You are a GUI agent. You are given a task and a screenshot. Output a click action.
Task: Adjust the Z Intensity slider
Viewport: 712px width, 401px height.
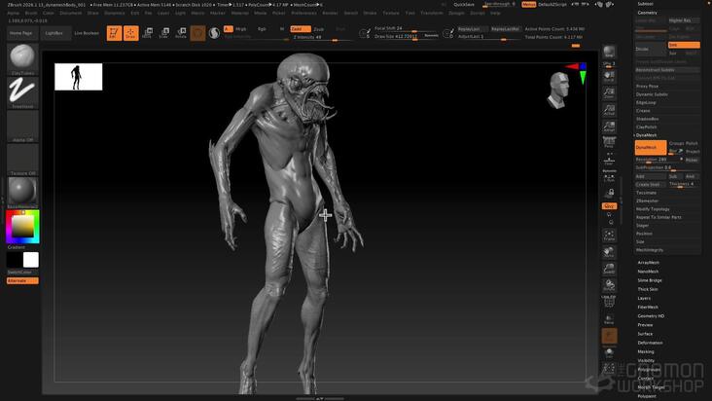(322, 37)
